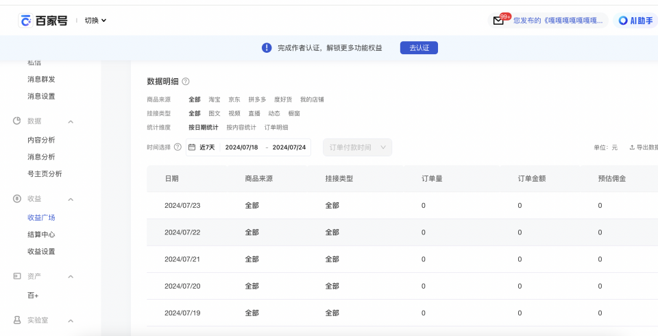The width and height of the screenshot is (658, 336).
Task: Filter link type by 直播
Action: (x=254, y=113)
